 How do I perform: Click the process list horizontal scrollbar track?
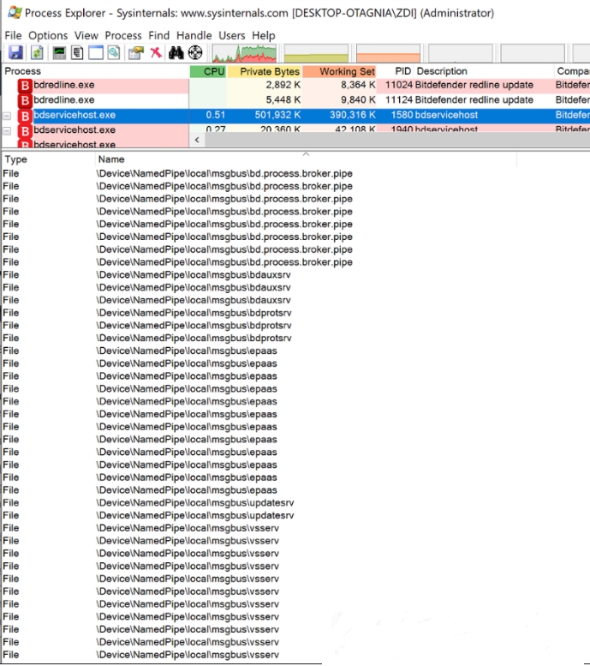(397, 140)
